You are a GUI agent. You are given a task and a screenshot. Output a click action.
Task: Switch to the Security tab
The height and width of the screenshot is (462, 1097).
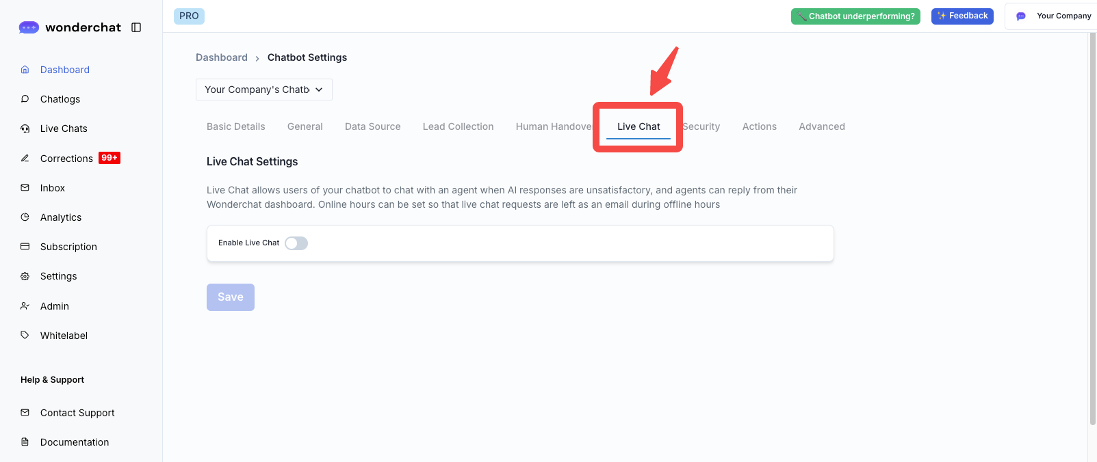[x=702, y=126]
